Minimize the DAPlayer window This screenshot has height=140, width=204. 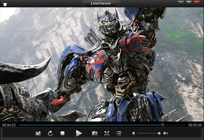click(x=181, y=2)
